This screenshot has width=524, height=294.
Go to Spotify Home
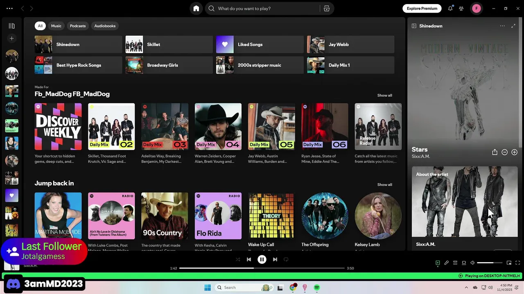tap(196, 9)
